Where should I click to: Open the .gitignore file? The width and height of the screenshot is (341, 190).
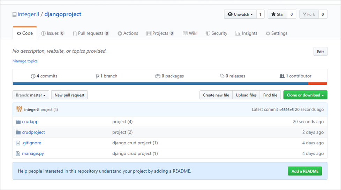[x=31, y=143]
